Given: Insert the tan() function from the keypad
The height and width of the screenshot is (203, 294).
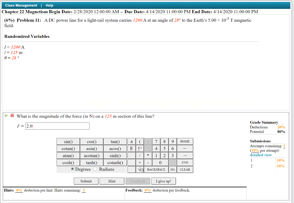Looking at the screenshot, I should [115, 141].
